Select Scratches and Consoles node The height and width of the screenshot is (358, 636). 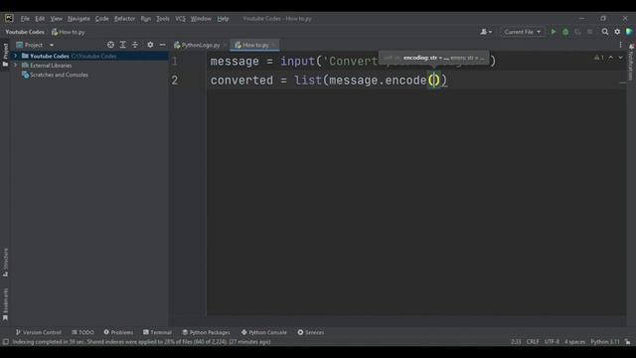click(x=55, y=75)
